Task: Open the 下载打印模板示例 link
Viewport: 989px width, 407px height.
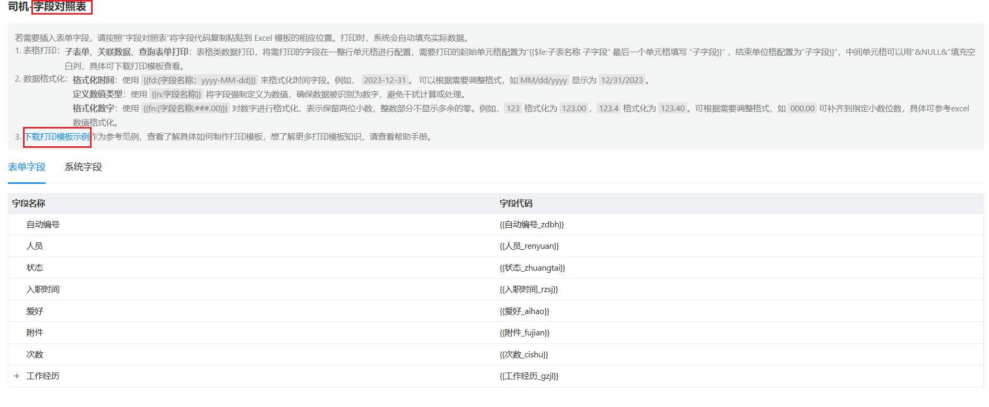Action: (57, 137)
